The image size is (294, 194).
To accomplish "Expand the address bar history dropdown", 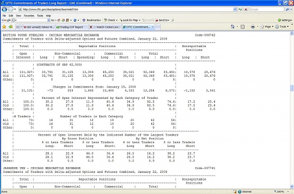I will [235, 9].
